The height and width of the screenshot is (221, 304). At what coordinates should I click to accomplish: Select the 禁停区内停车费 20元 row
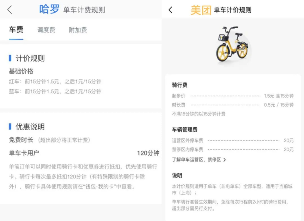(233, 149)
